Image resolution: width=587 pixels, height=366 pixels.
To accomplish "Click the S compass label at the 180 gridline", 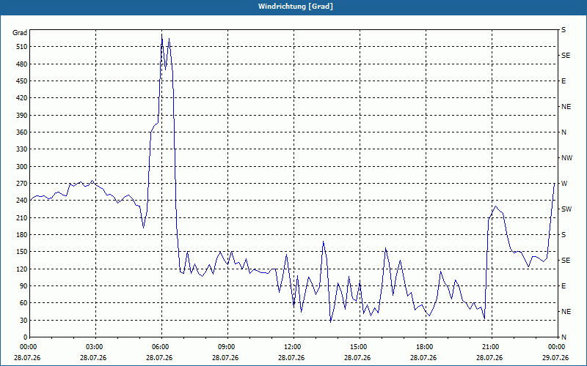I will 564,235.
